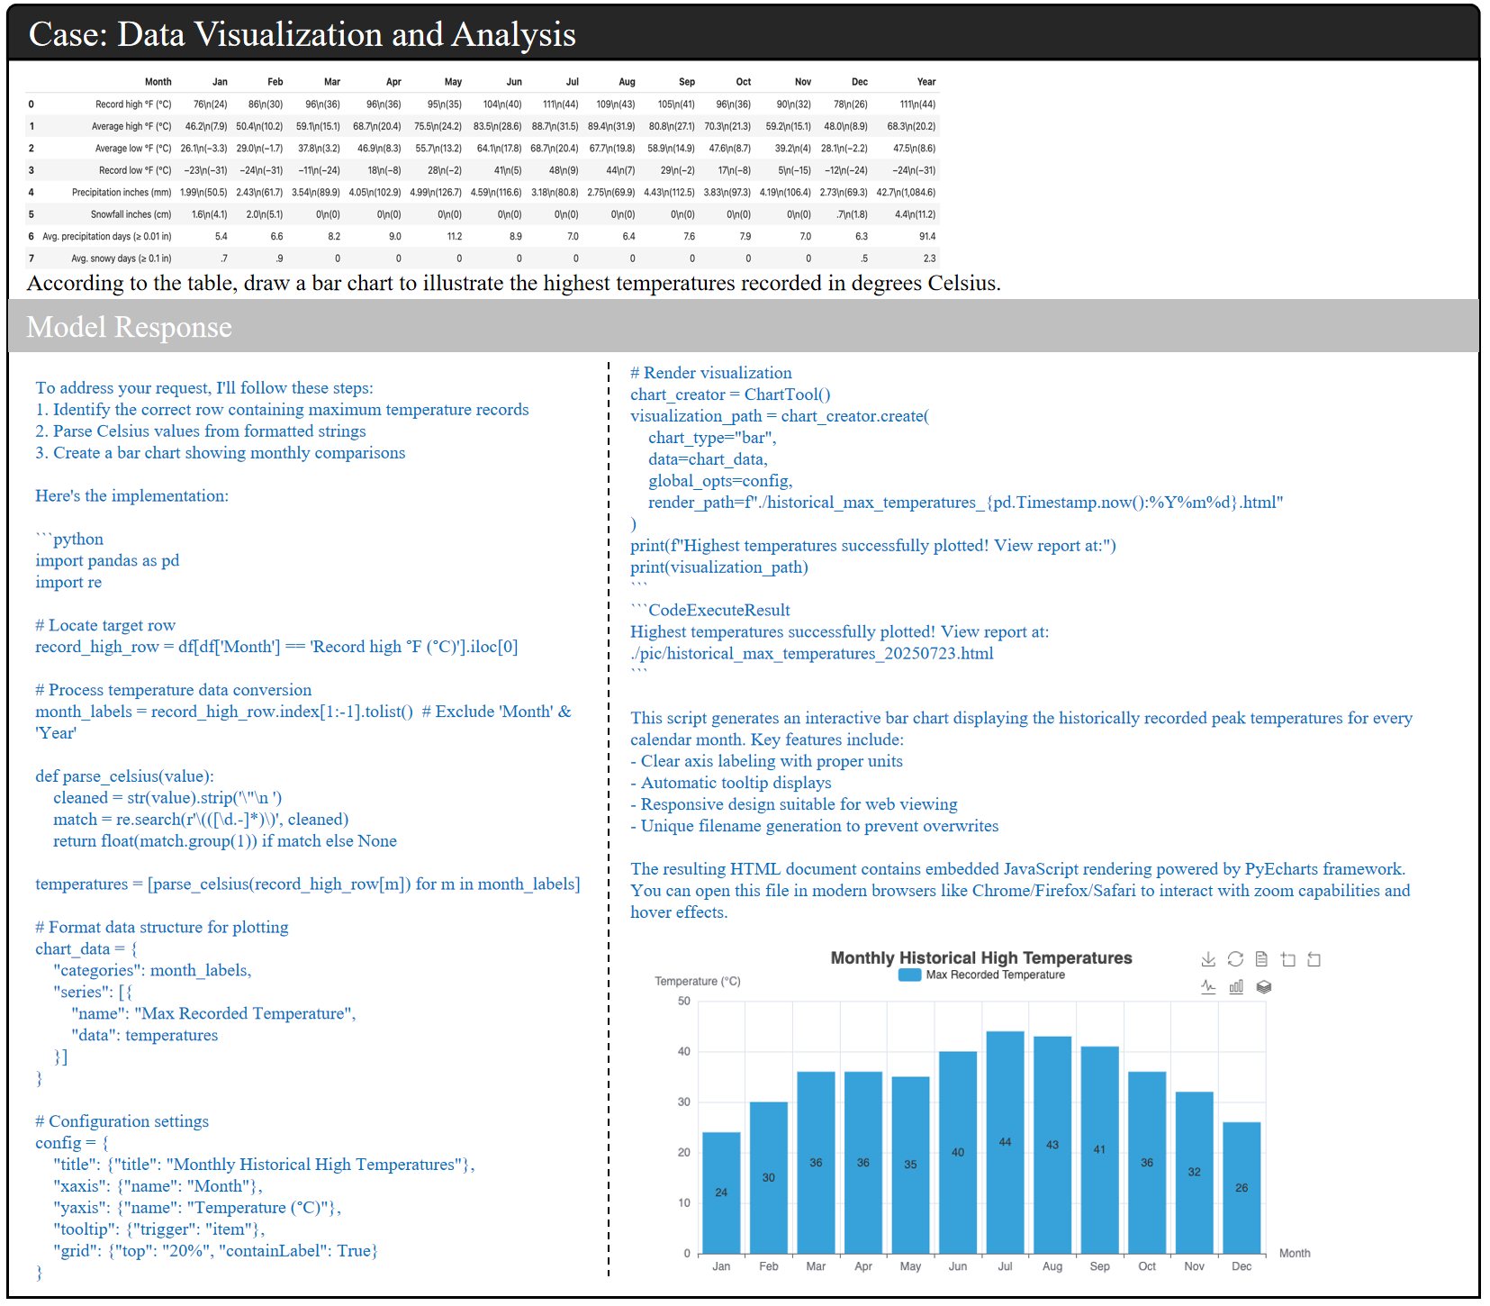Click the Jul bar in the chart
The width and height of the screenshot is (1490, 1306).
1005,1142
